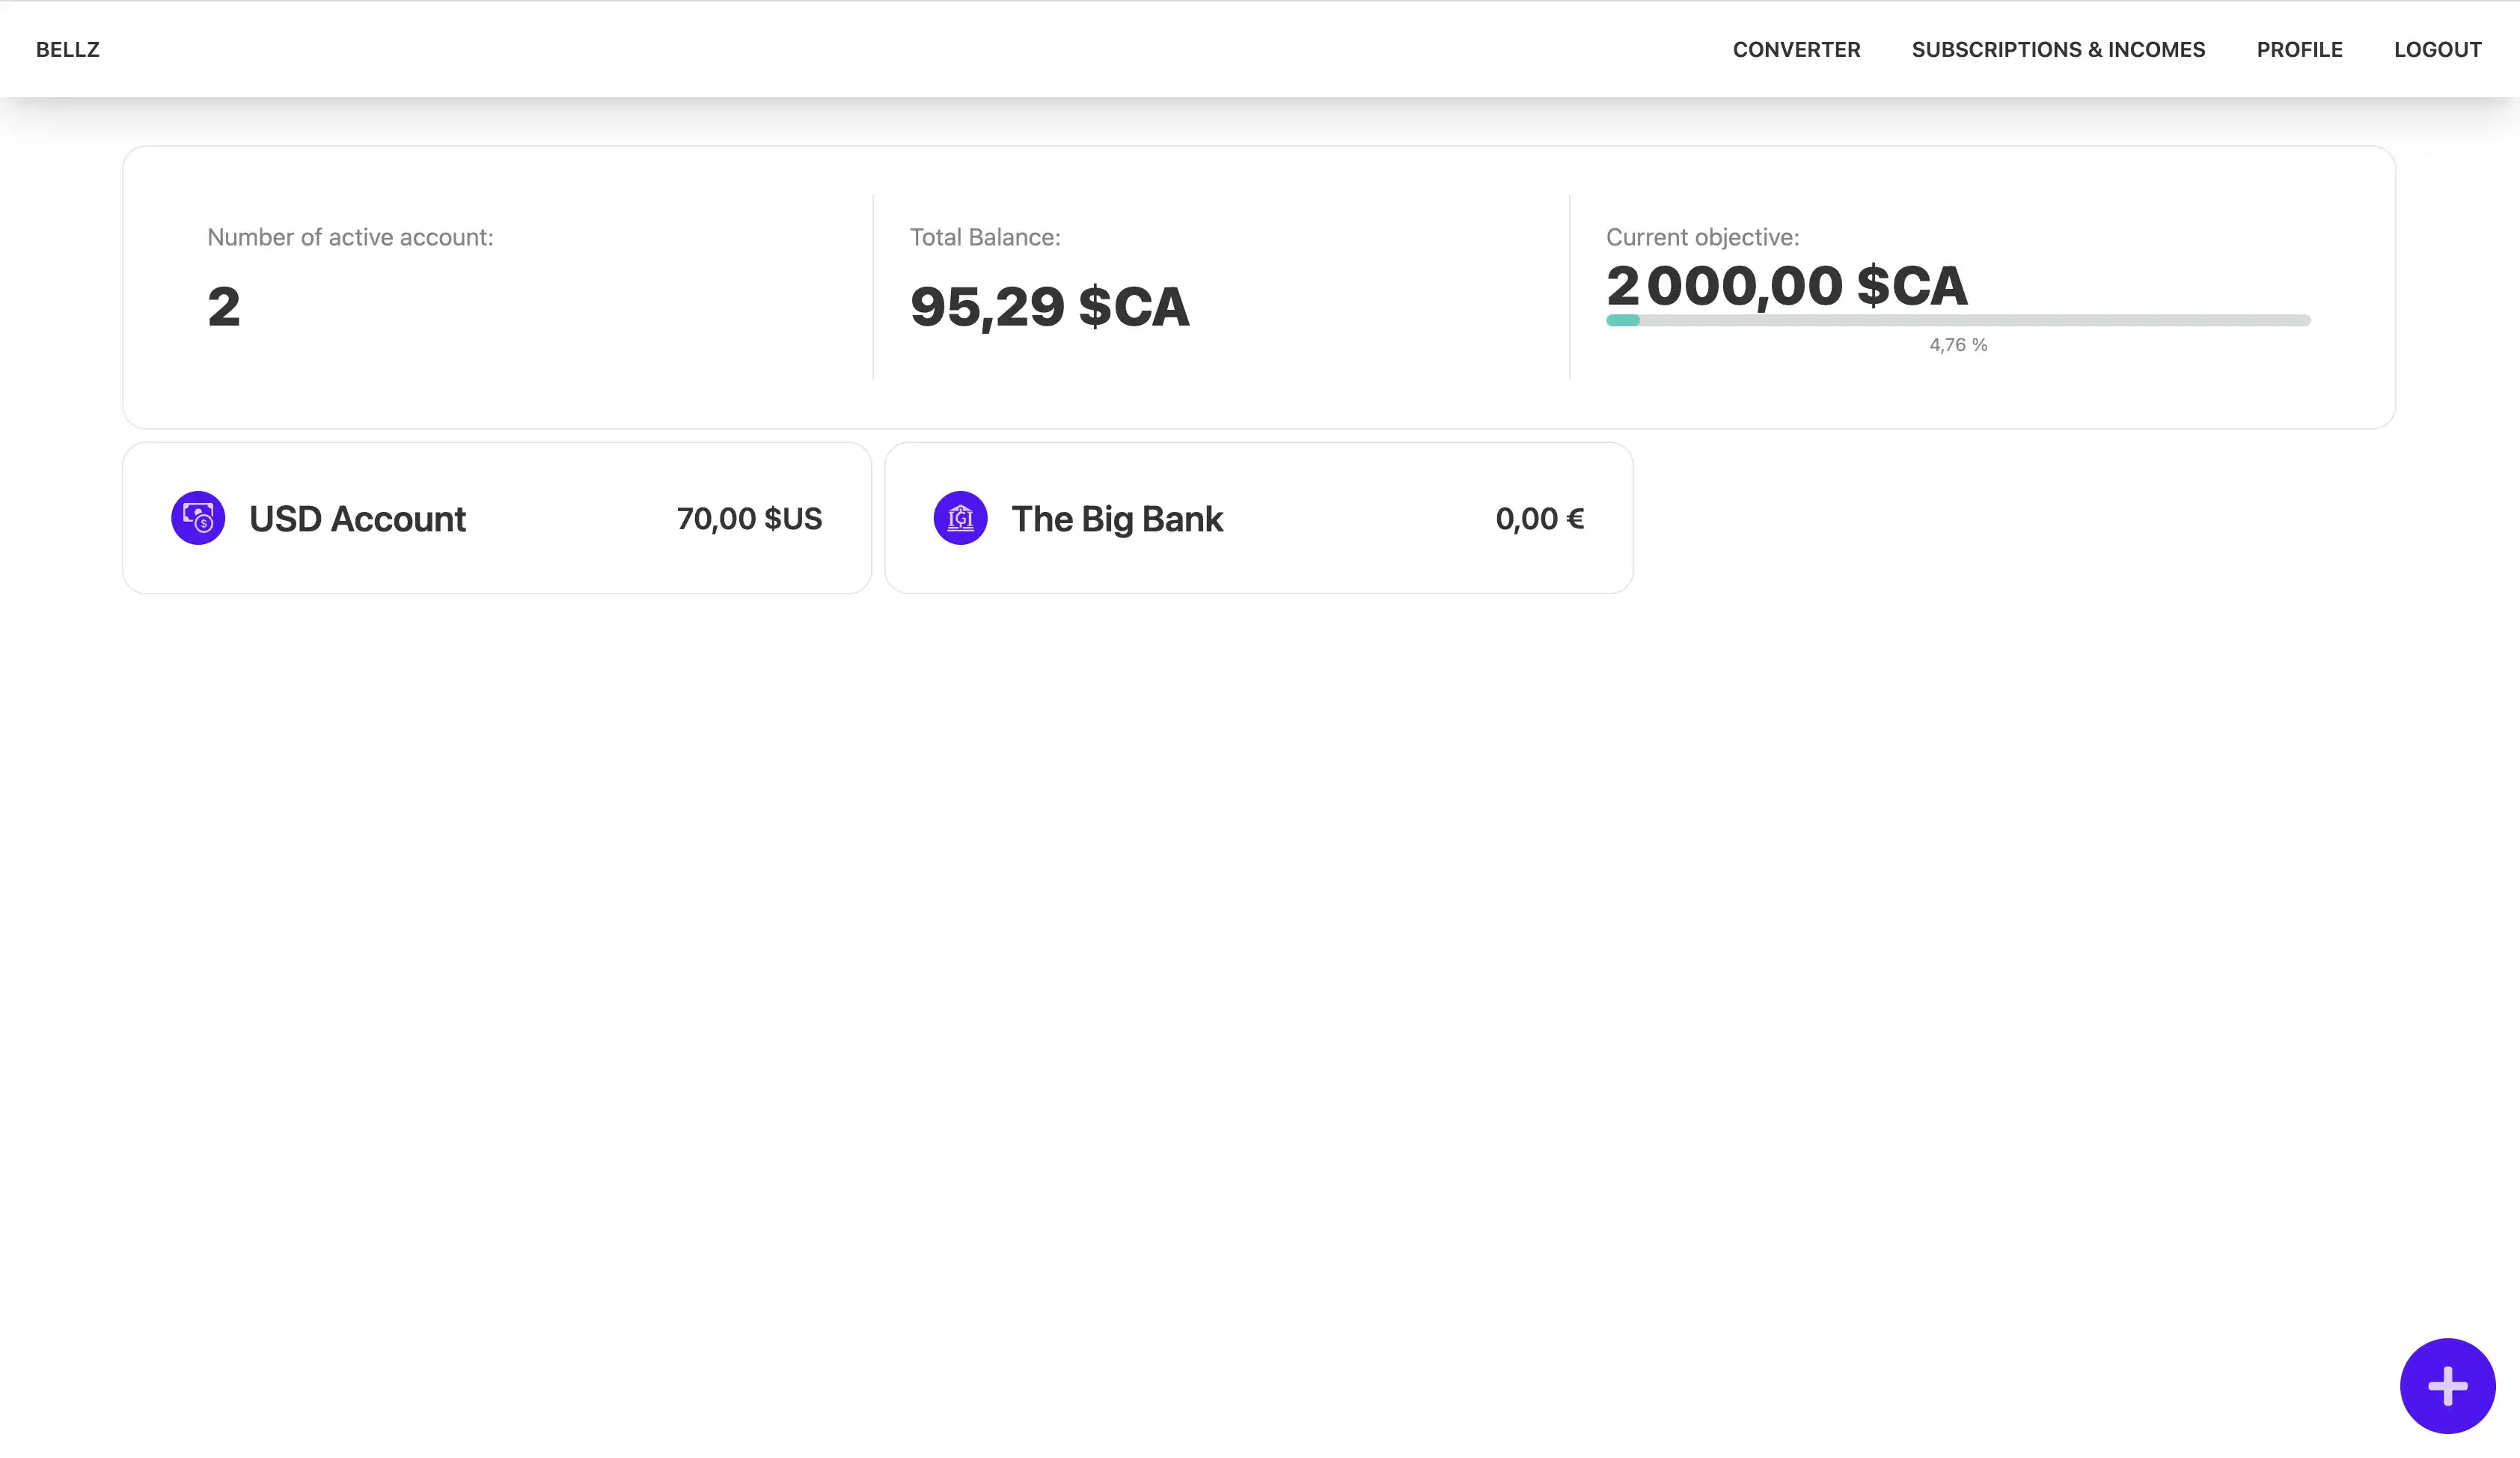The width and height of the screenshot is (2520, 1458).
Task: Click the objective progress bar
Action: (x=1957, y=320)
